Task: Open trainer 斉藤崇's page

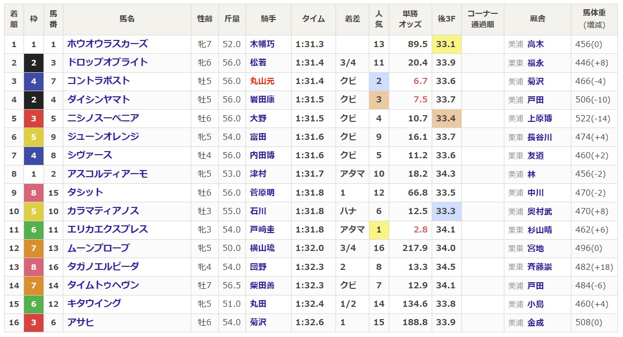Action: [x=540, y=267]
